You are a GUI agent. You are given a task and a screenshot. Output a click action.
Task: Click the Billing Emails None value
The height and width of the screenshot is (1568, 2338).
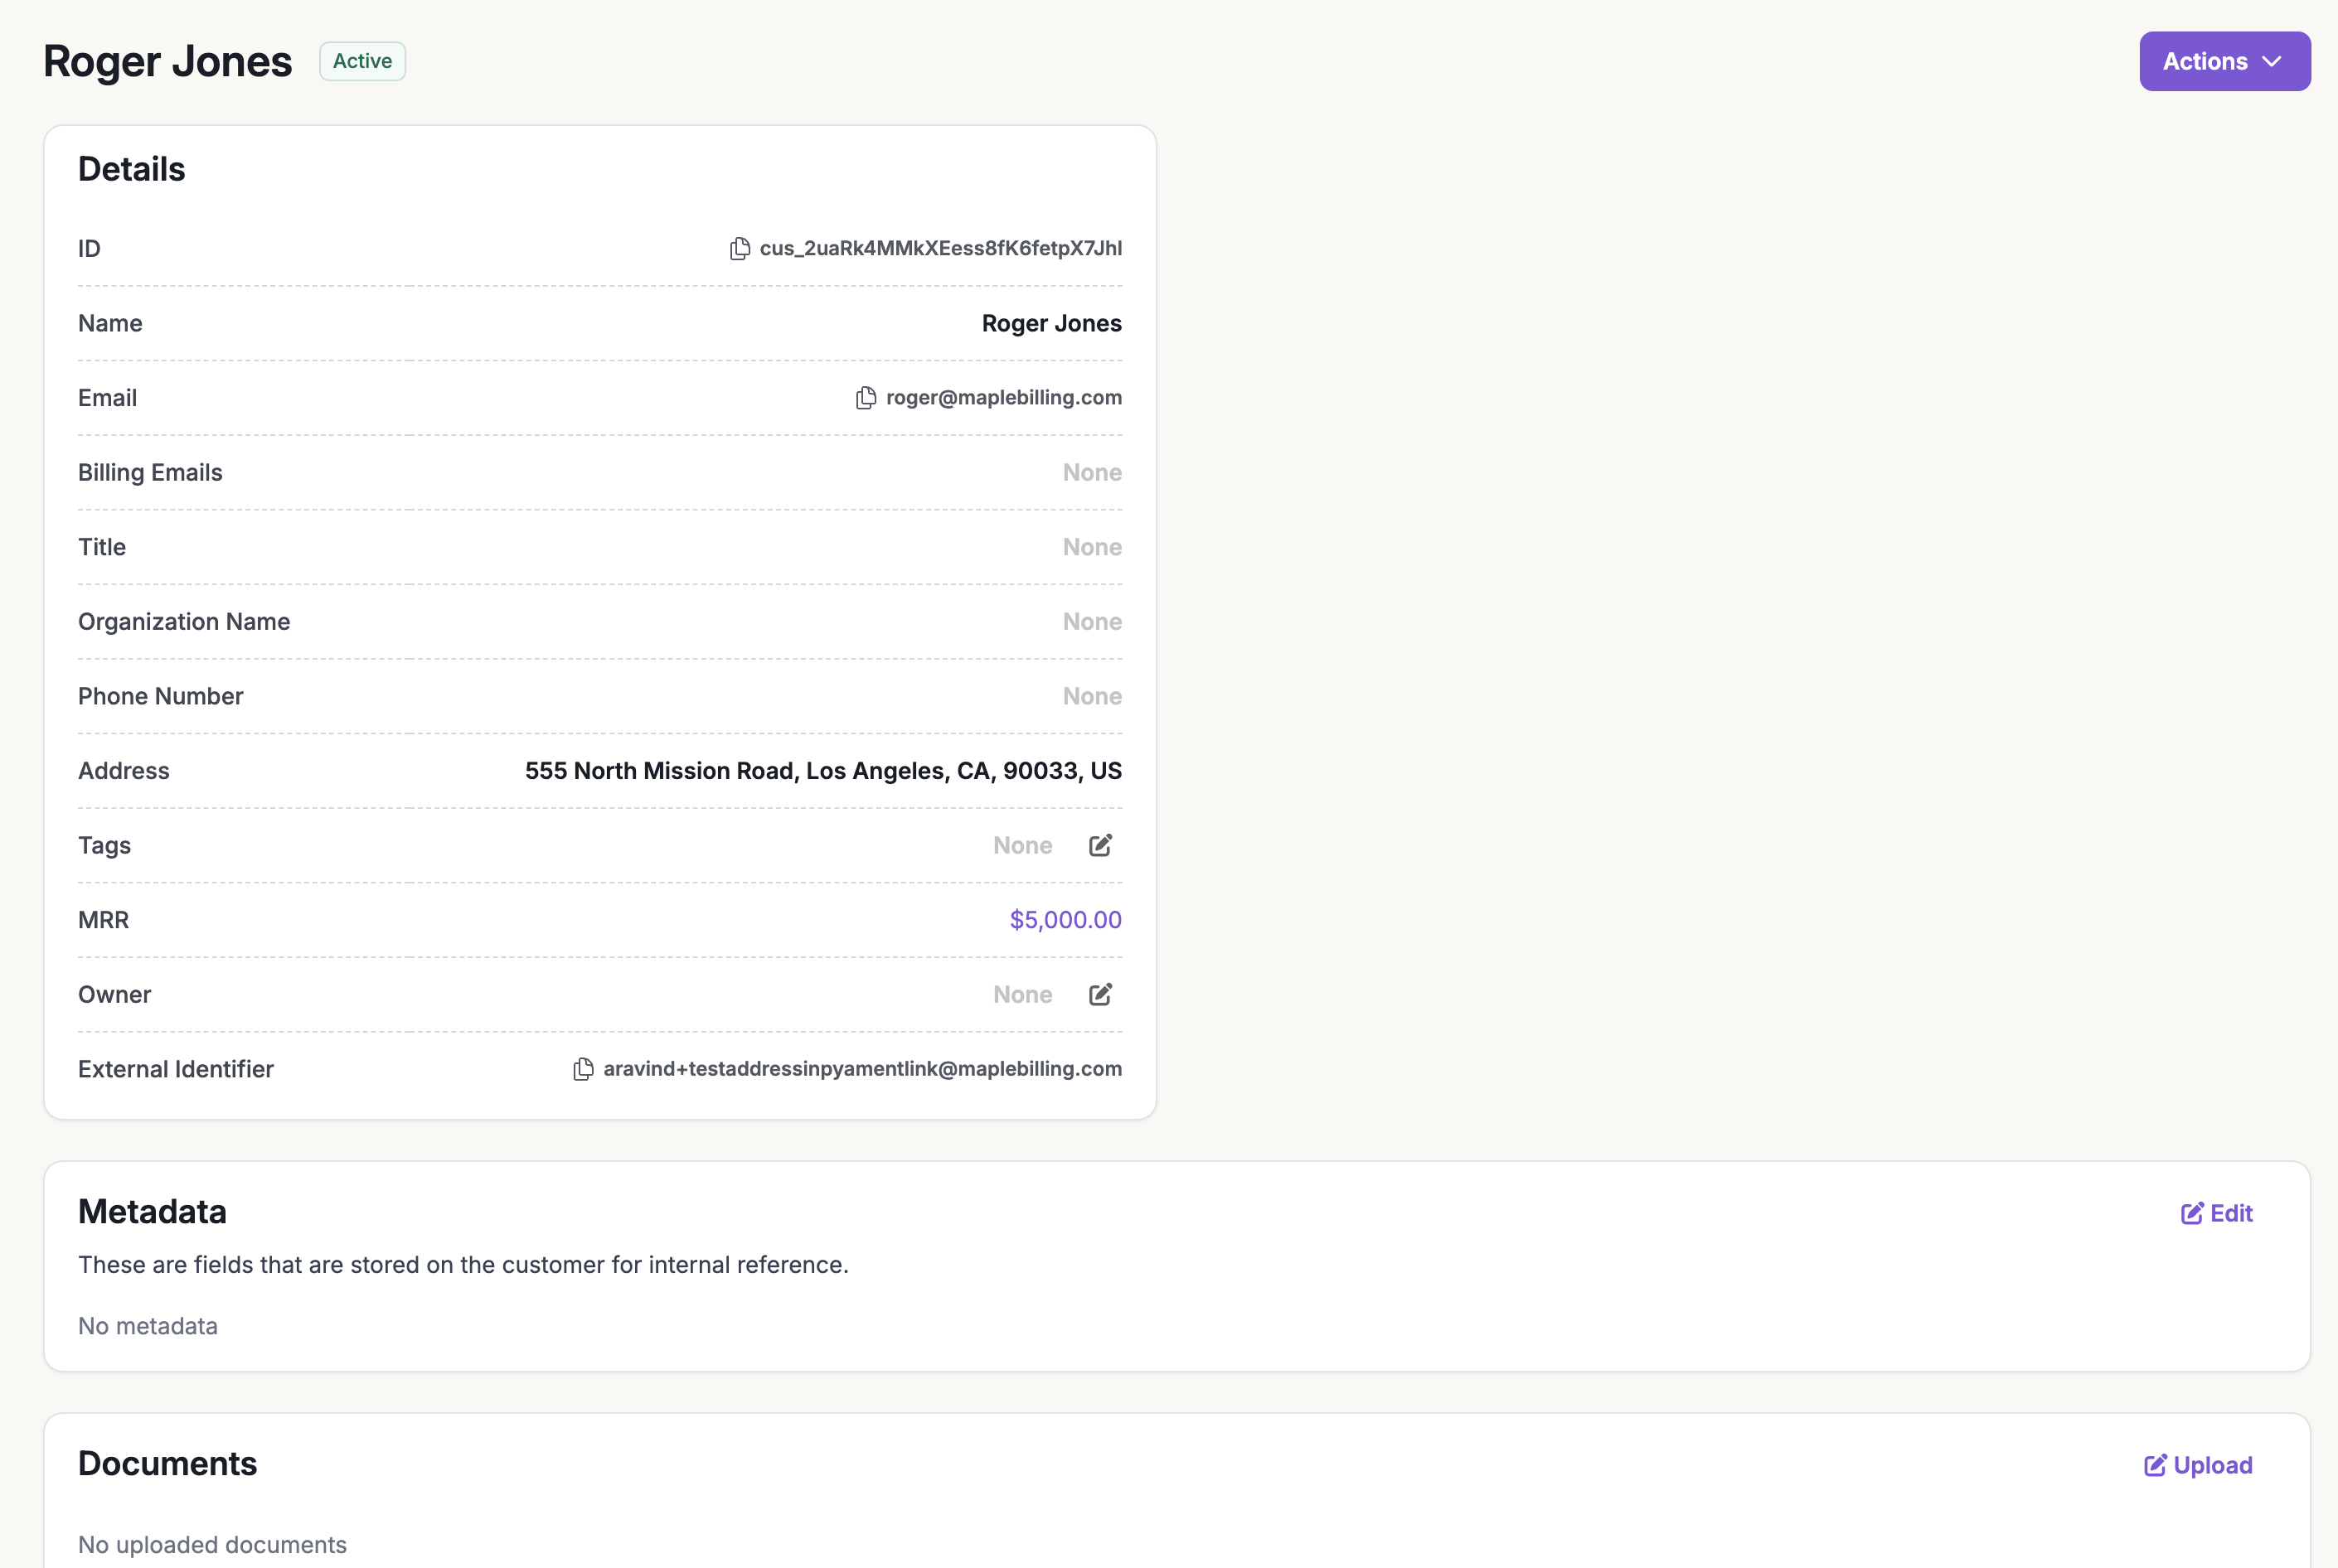1091,472
